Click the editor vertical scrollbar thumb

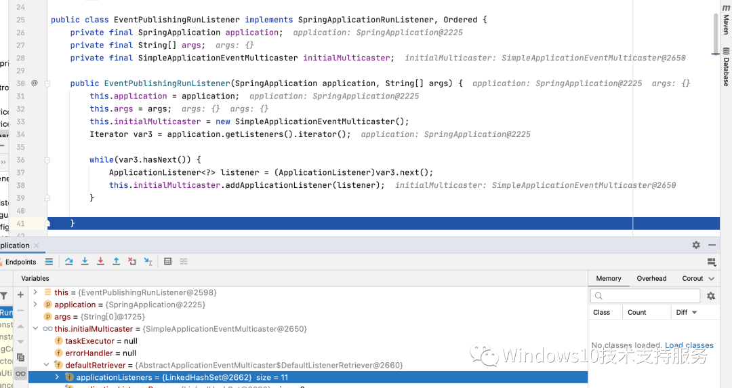[716, 33]
